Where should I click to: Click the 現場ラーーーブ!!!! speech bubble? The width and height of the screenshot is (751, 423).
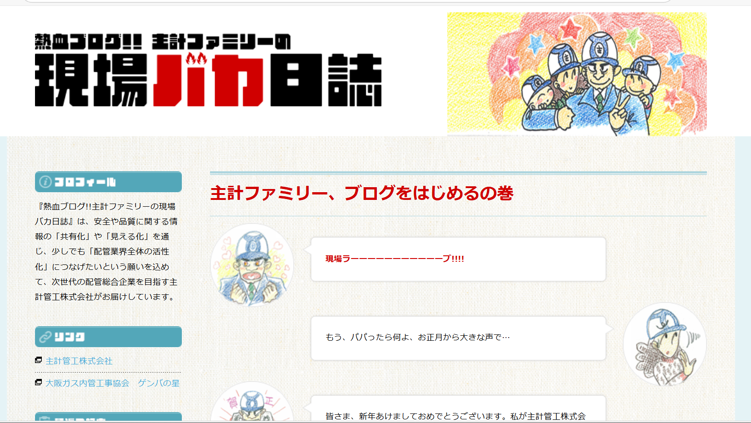(458, 259)
